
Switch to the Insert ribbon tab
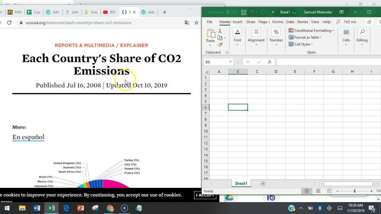click(x=238, y=22)
